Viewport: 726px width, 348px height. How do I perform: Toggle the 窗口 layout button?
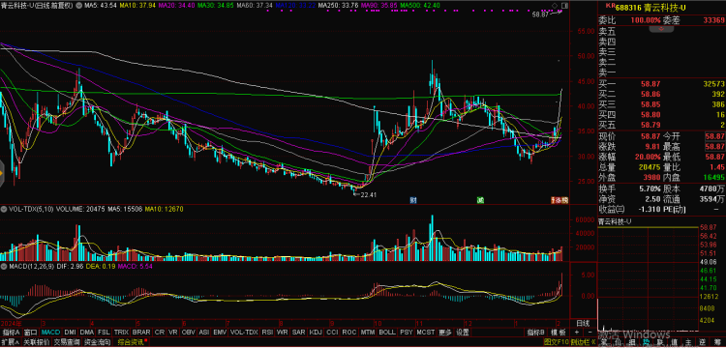point(31,333)
